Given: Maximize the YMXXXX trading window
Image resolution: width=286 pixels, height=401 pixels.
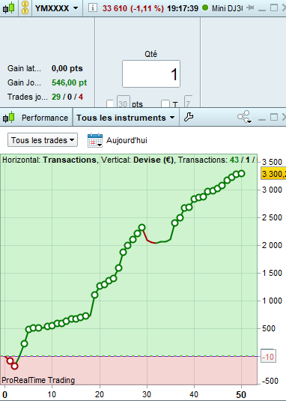Looking at the screenshot, I should [x=274, y=7].
